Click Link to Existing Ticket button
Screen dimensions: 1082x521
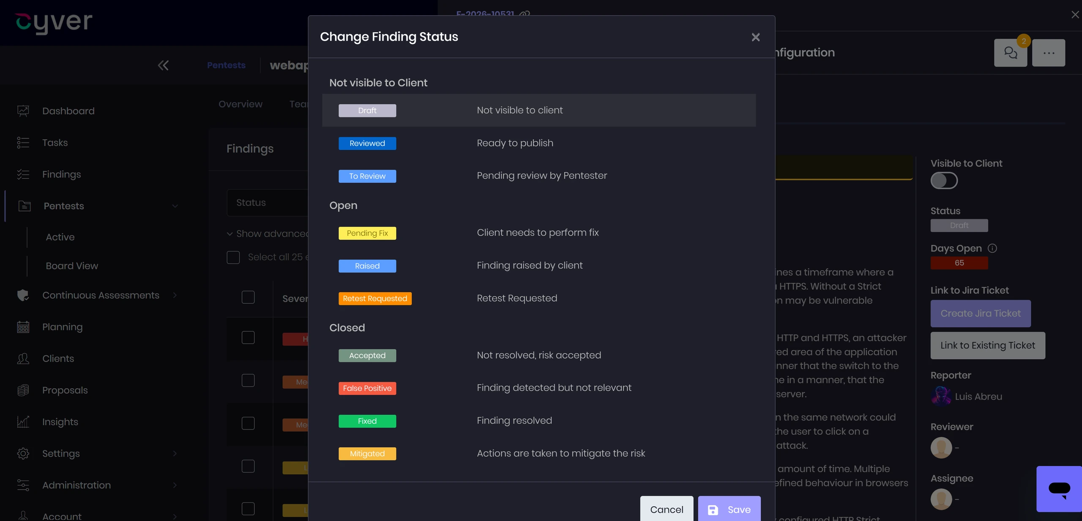coord(988,346)
